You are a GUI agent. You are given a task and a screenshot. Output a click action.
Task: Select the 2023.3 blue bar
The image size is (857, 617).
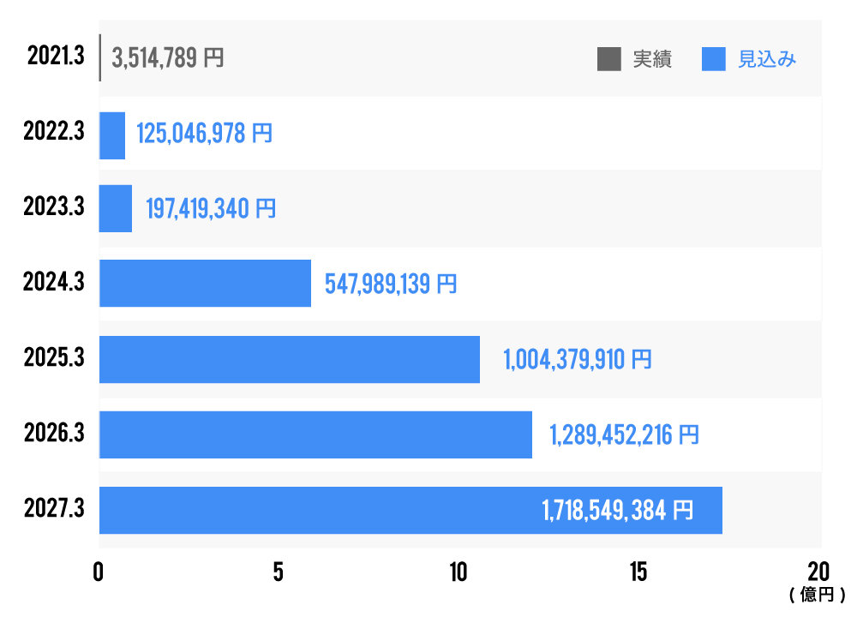(116, 208)
